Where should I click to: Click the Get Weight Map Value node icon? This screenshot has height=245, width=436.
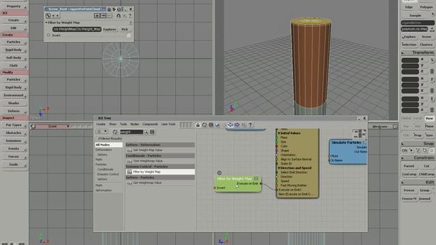click(x=129, y=150)
